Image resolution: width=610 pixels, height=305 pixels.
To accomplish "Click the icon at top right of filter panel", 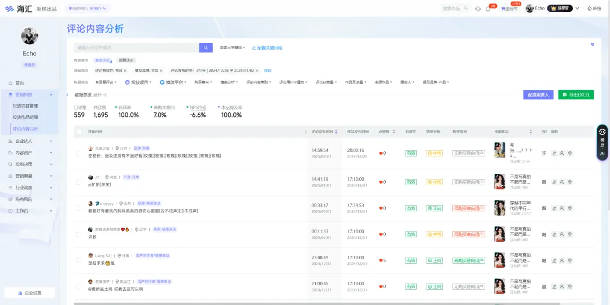I will [x=592, y=45].
